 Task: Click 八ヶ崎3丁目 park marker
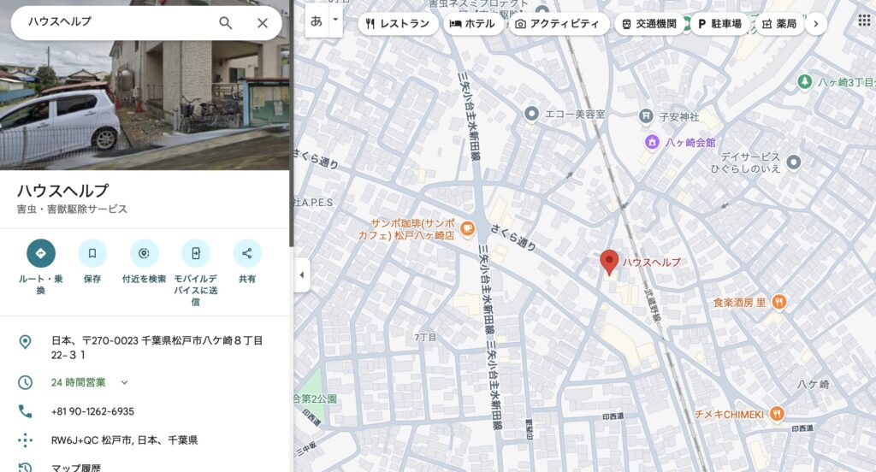click(804, 81)
